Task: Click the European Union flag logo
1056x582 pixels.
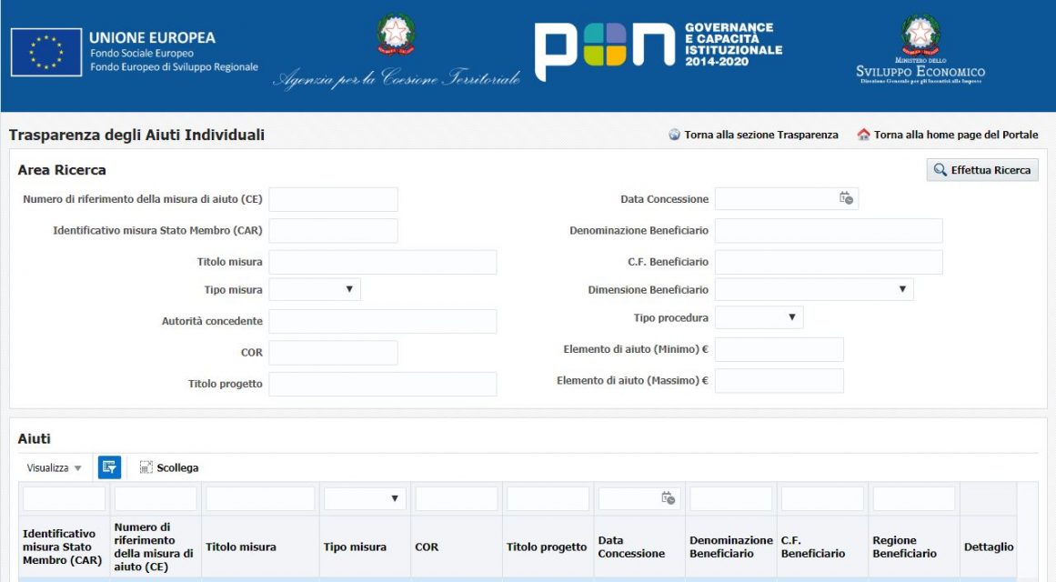Action: (46, 52)
